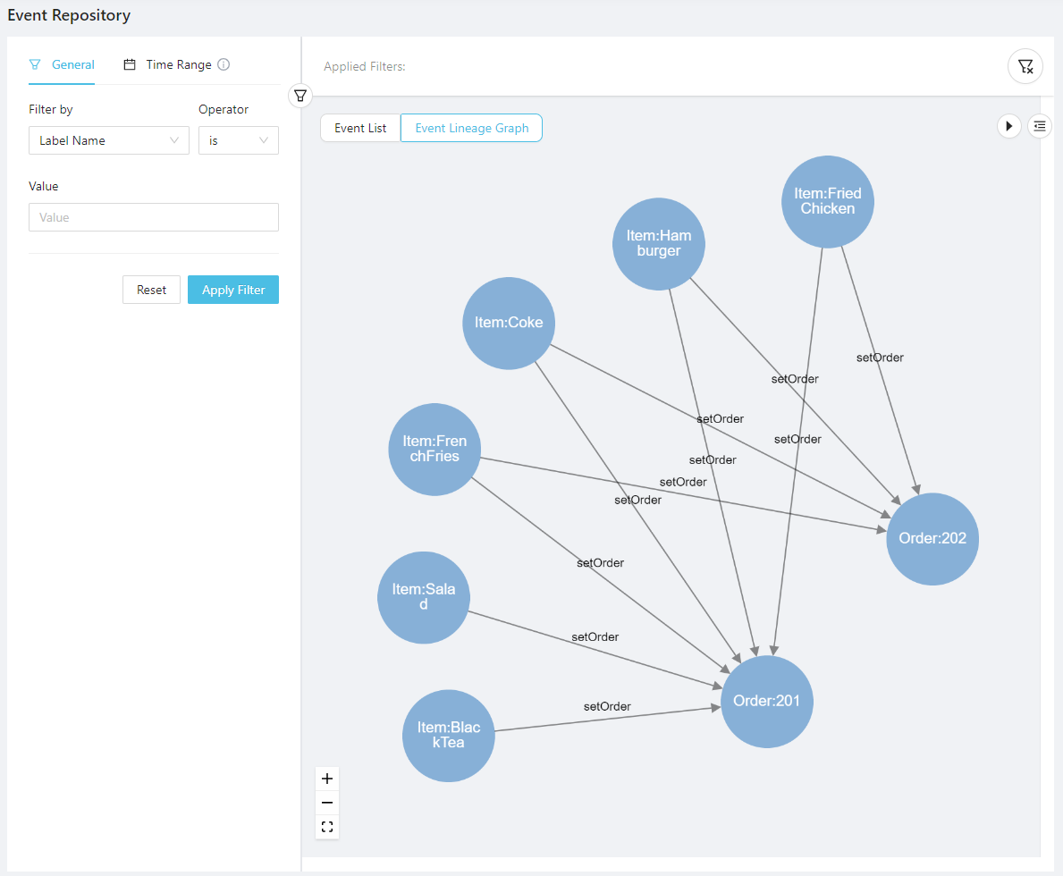
Task: Open the Filter by dropdown
Action: pos(108,140)
